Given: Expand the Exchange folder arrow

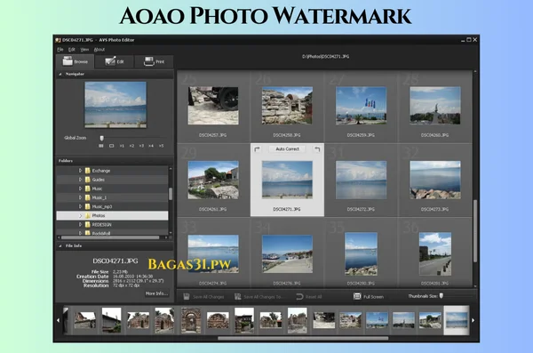Looking at the screenshot, I should [81, 171].
